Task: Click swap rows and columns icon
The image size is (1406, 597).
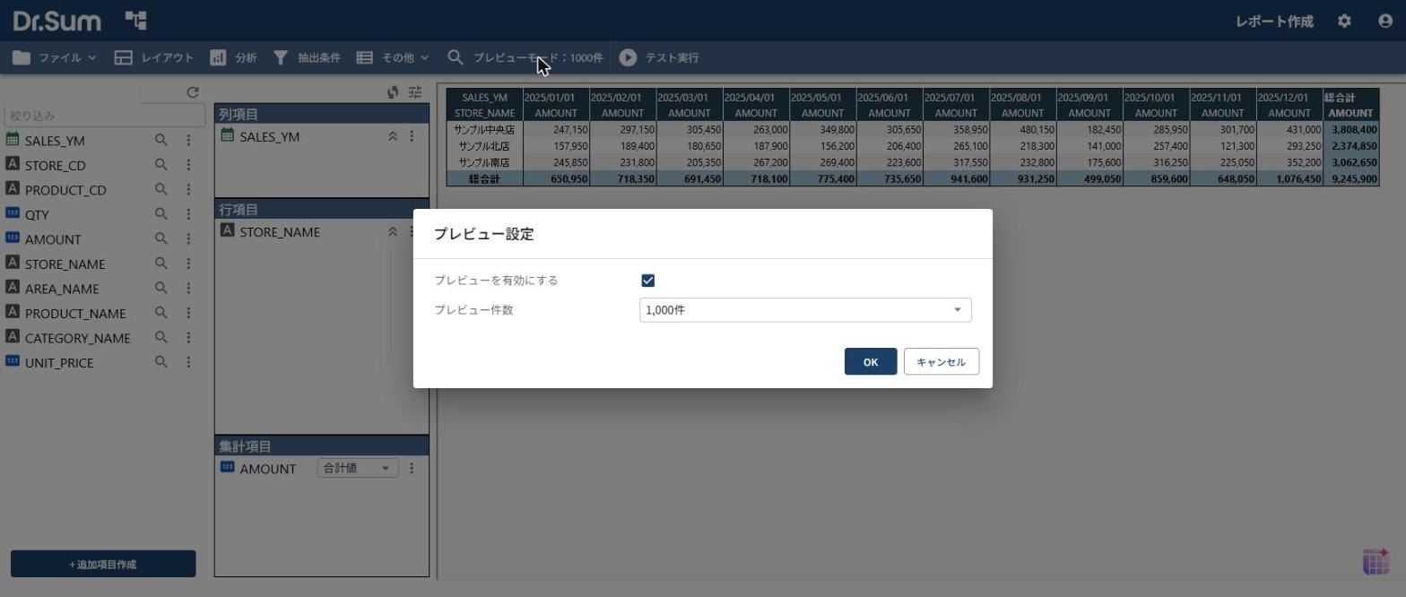Action: point(393,92)
